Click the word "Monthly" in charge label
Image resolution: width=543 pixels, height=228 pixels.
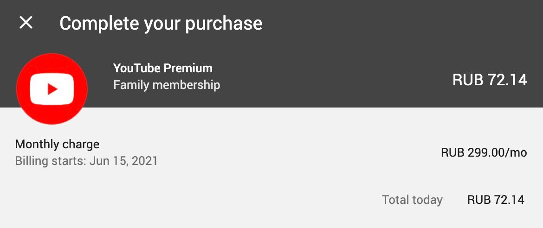[x=36, y=144]
